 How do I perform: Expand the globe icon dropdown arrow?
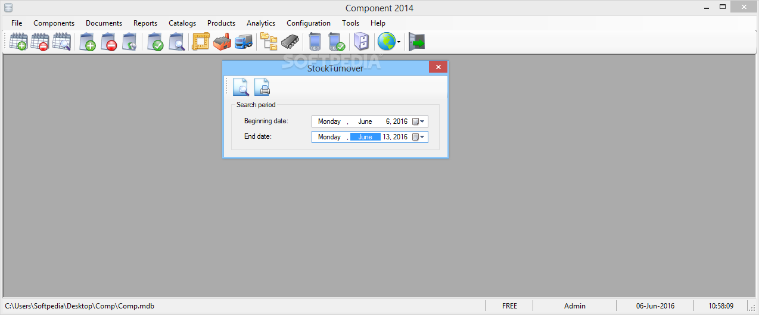point(399,42)
